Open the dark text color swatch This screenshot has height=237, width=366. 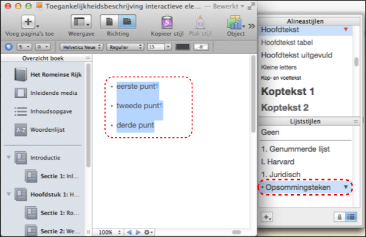(x=183, y=47)
